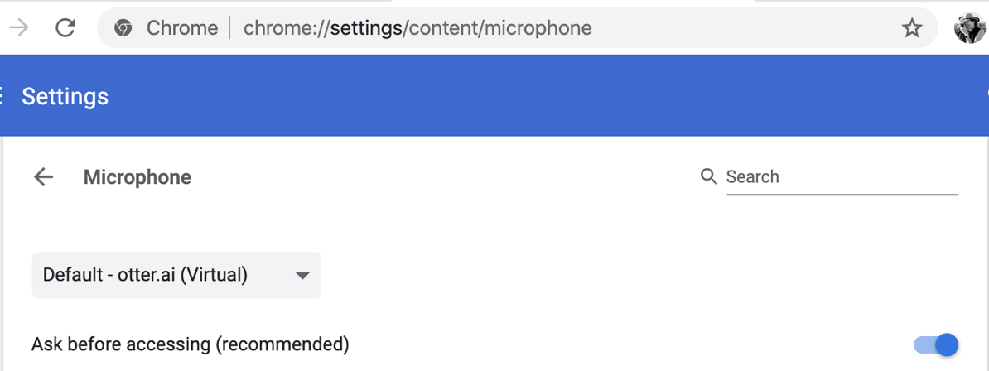Click the Chrome site info icon
The image size is (989, 371).
tap(123, 28)
